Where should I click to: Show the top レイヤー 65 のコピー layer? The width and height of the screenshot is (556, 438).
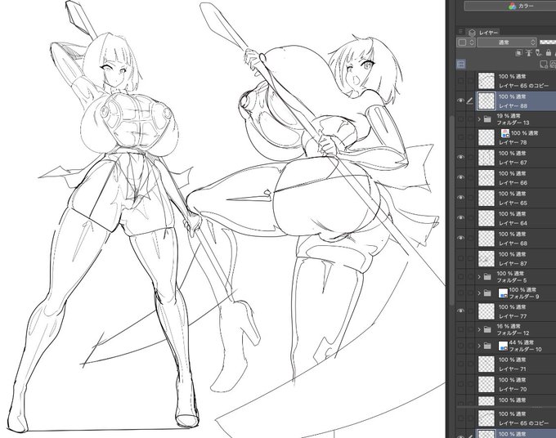(460, 81)
